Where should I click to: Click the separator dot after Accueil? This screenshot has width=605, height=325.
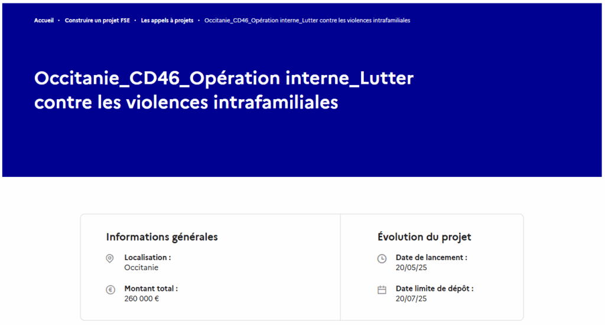59,20
